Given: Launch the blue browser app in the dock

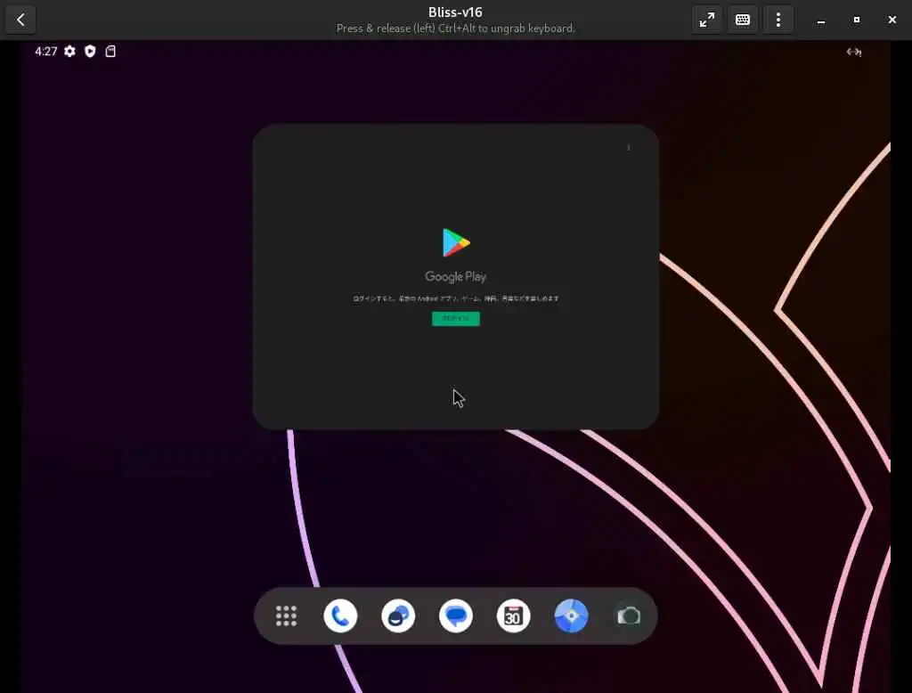Looking at the screenshot, I should pyautogui.click(x=571, y=616).
